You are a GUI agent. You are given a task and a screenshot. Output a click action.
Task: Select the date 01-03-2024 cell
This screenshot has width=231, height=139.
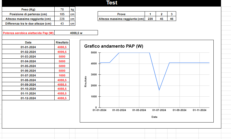pyautogui.click(x=28, y=56)
